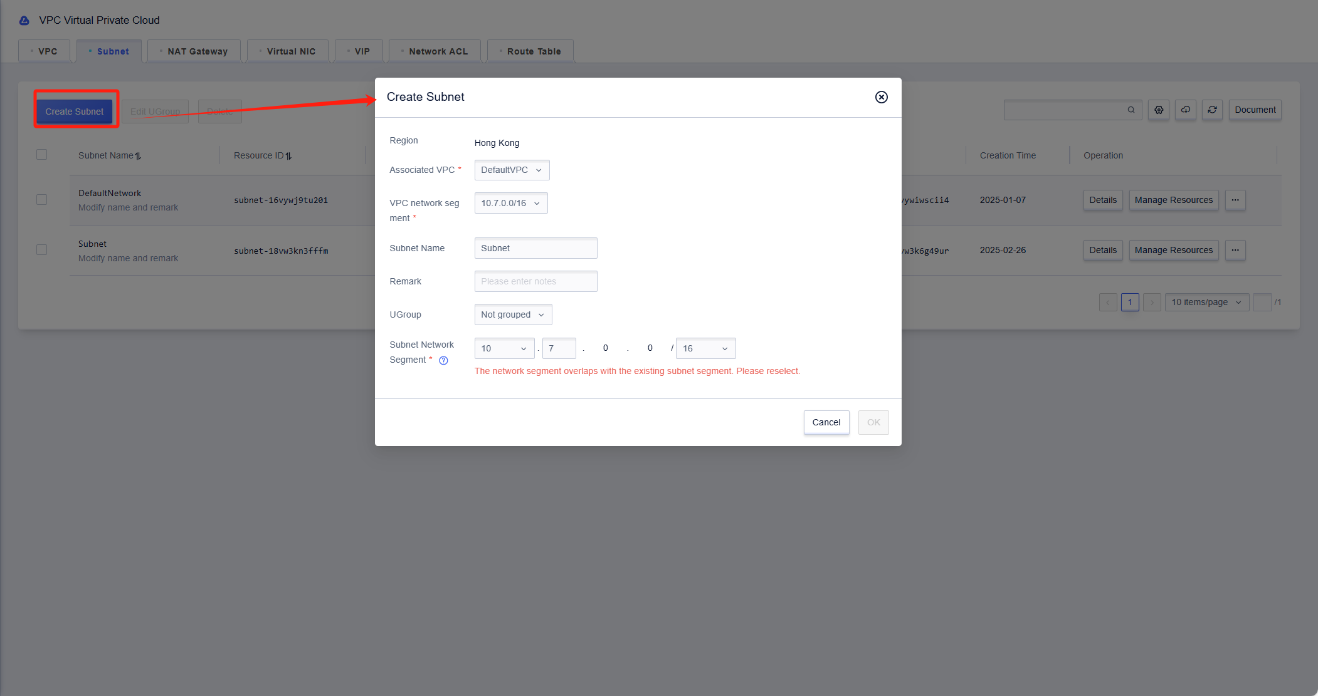Open the subnet mask dropdown showing 16
The height and width of the screenshot is (696, 1318).
[x=705, y=349]
